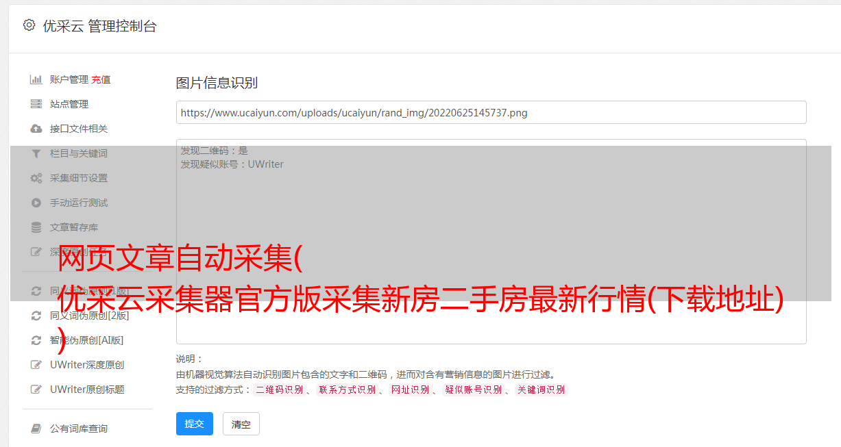Open 栏目与关键词 menu item
The width and height of the screenshot is (841, 447).
click(79, 153)
